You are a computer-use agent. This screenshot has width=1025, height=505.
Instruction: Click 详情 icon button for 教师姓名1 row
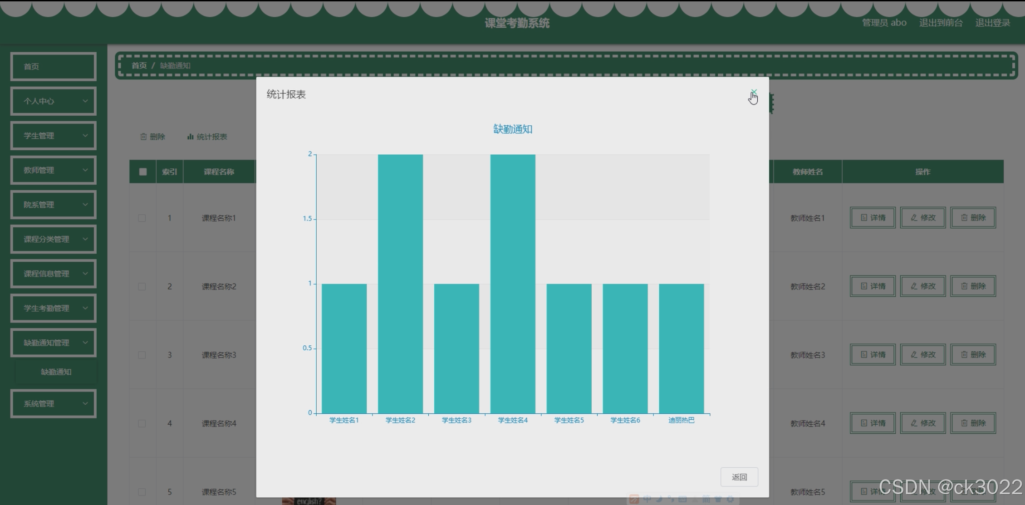coord(873,218)
